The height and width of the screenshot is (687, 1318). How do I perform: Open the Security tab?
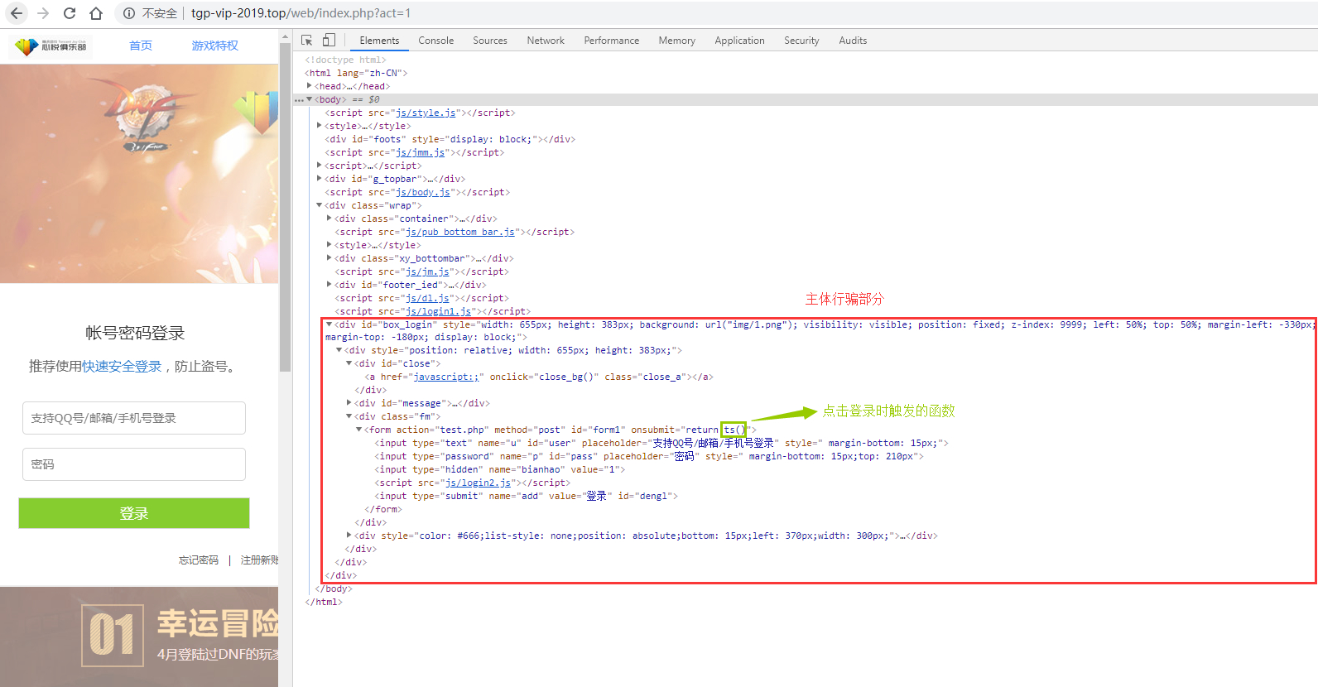[x=801, y=41]
